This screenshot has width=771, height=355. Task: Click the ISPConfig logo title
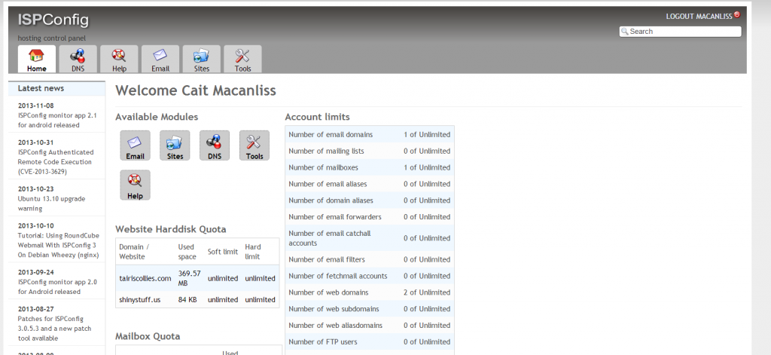point(53,20)
